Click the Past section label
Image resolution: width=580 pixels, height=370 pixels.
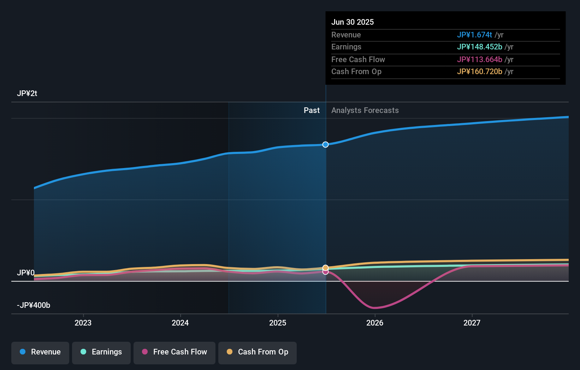(312, 111)
